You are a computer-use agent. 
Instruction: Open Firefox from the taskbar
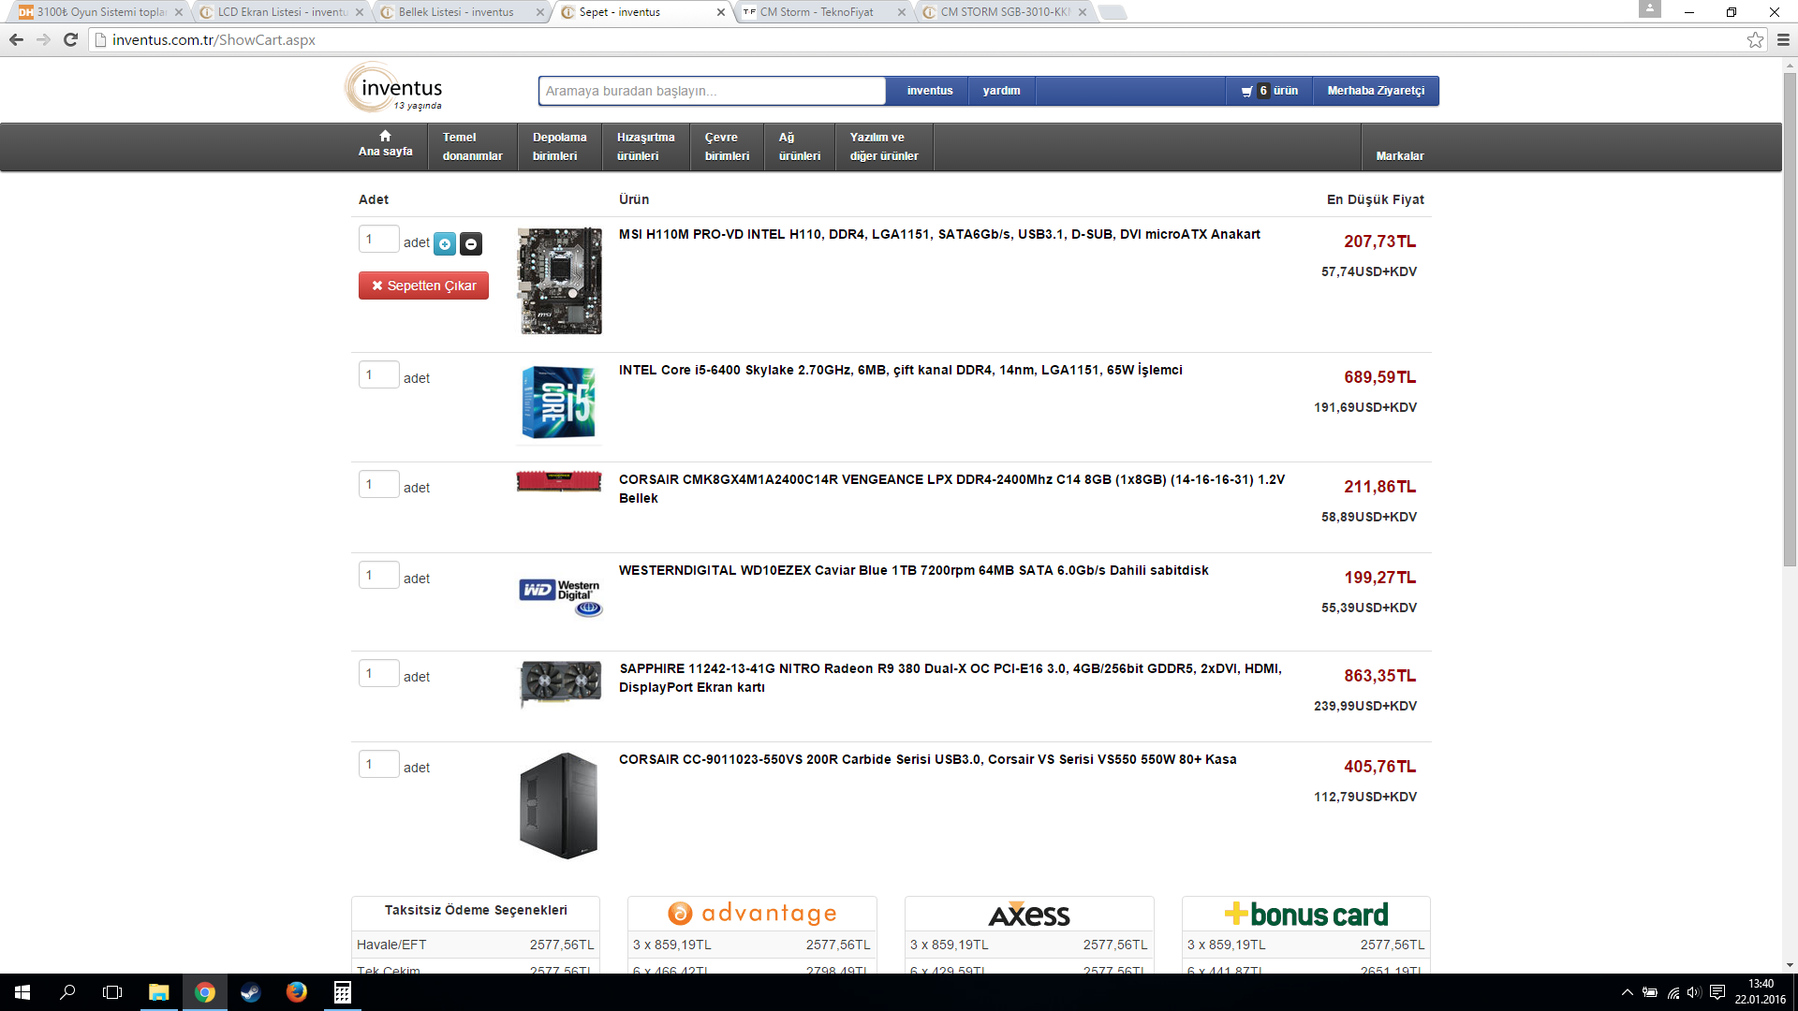point(296,992)
